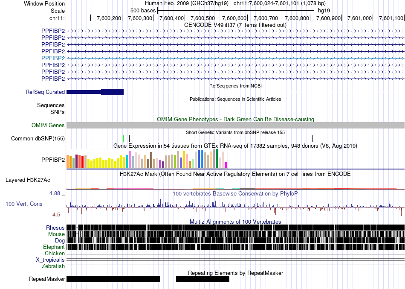Click the 'RefSeq genes from NCBI' title
This screenshot has height=289, width=405.
tap(236, 86)
